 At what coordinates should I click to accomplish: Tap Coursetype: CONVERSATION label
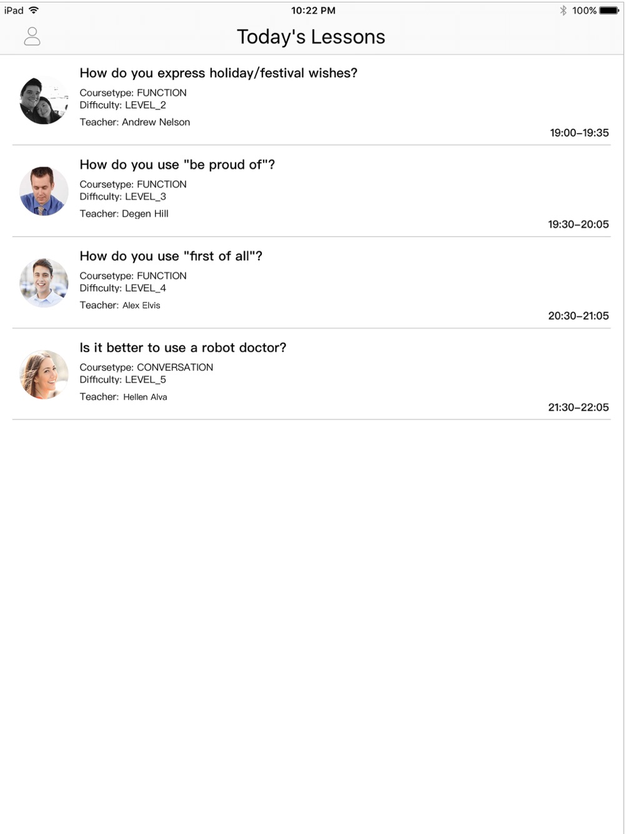coord(146,367)
